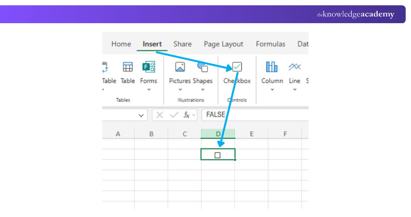The height and width of the screenshot is (217, 411).
Task: Expand the Pictures dropdown arrow
Action: (180, 90)
